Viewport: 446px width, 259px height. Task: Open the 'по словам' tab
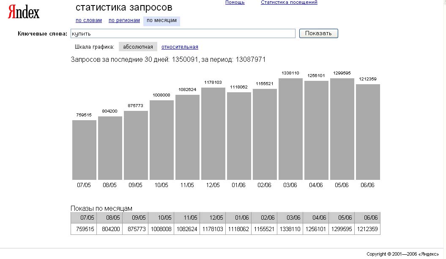tap(88, 20)
